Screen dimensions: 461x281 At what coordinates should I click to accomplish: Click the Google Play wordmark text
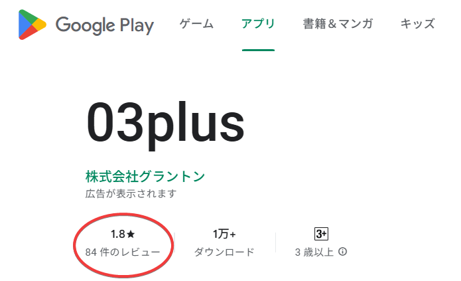[x=105, y=25]
